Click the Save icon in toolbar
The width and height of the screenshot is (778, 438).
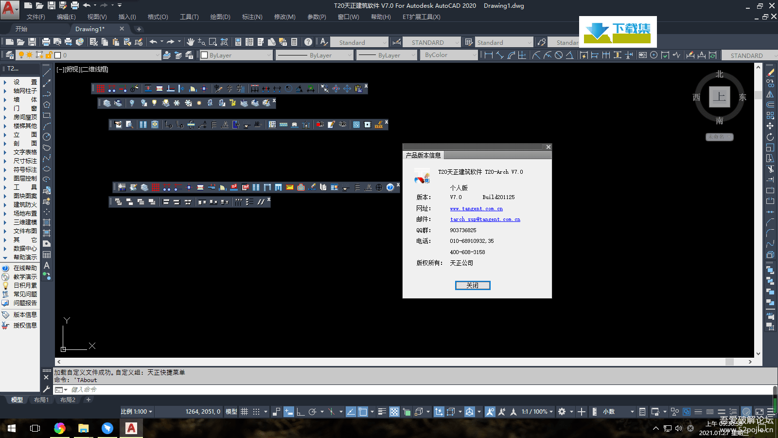point(32,42)
